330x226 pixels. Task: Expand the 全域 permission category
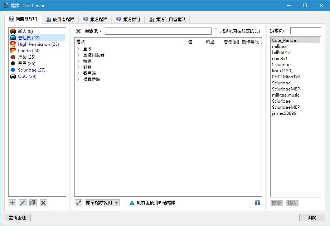pos(78,49)
